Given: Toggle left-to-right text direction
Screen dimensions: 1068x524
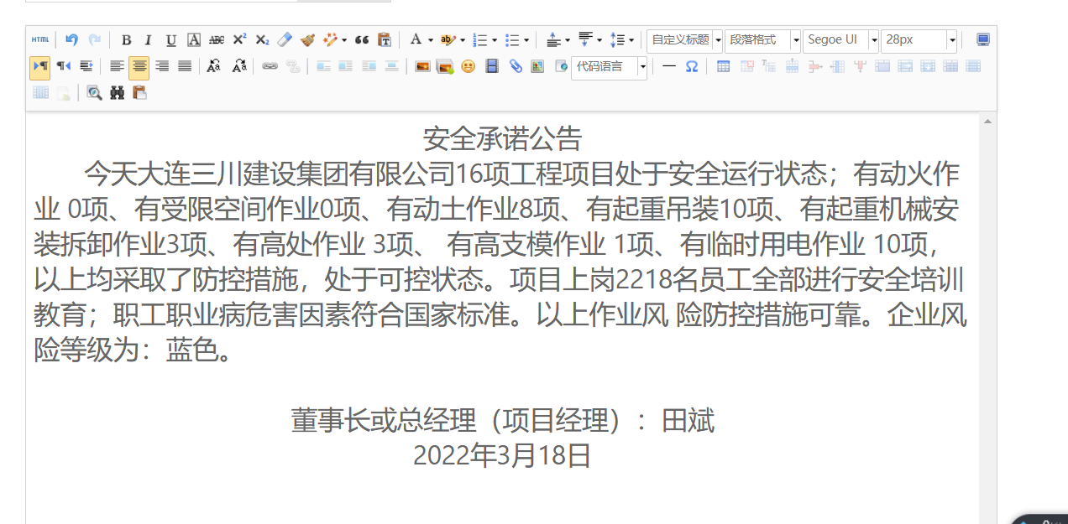Looking at the screenshot, I should click(x=39, y=65).
